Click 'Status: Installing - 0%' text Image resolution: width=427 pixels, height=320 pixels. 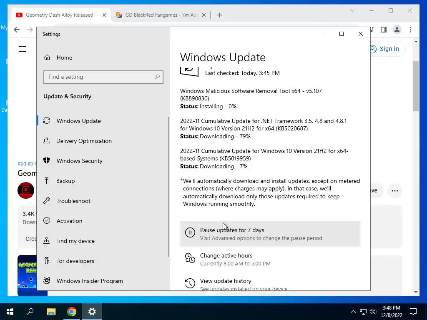click(208, 106)
